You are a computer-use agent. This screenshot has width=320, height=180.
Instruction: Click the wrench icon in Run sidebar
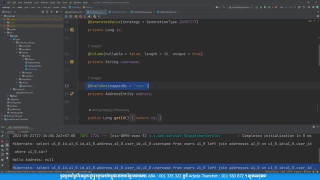pyautogui.click(x=2, y=136)
